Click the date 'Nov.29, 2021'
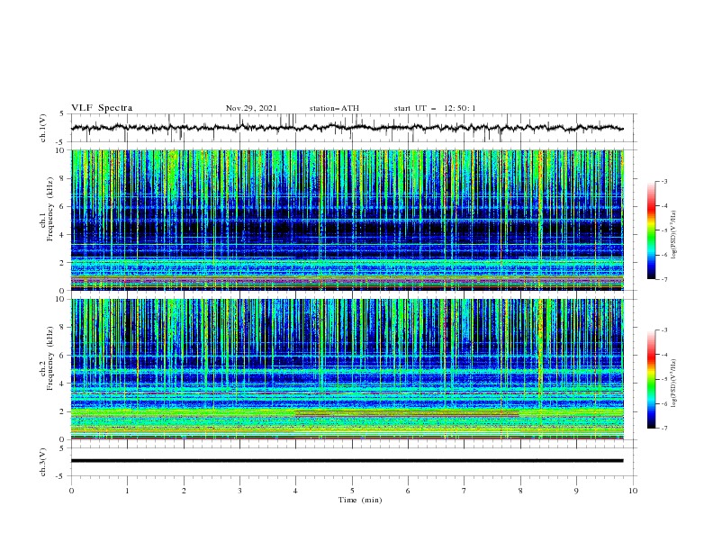This screenshot has height=551, width=713. click(251, 108)
